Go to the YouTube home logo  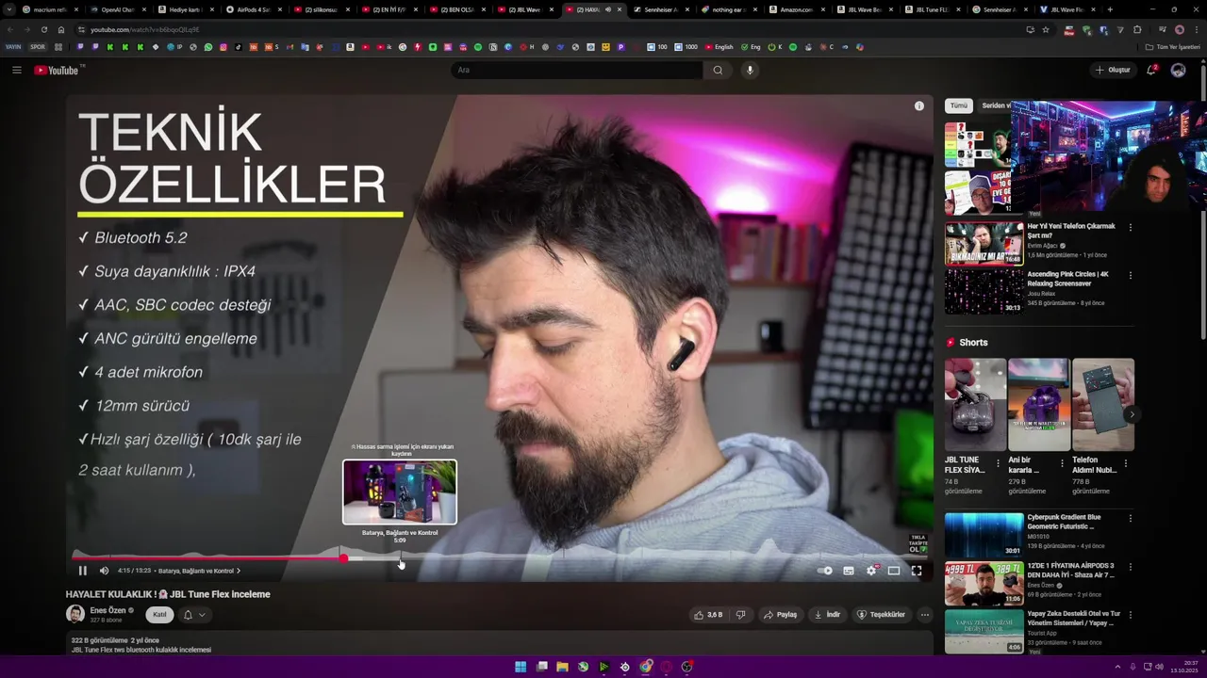[57, 70]
